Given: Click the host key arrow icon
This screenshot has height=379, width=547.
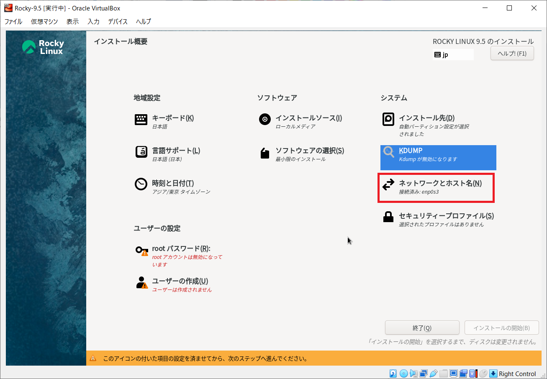Looking at the screenshot, I should click(493, 374).
